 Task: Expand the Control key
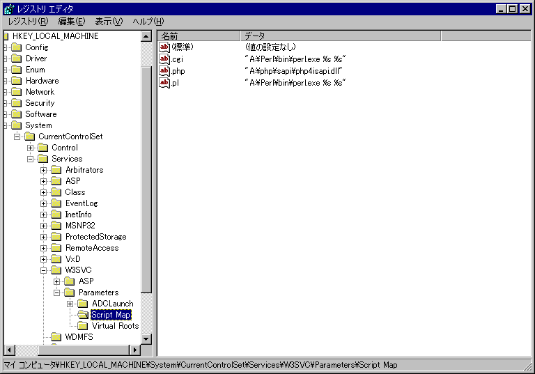pyautogui.click(x=30, y=148)
